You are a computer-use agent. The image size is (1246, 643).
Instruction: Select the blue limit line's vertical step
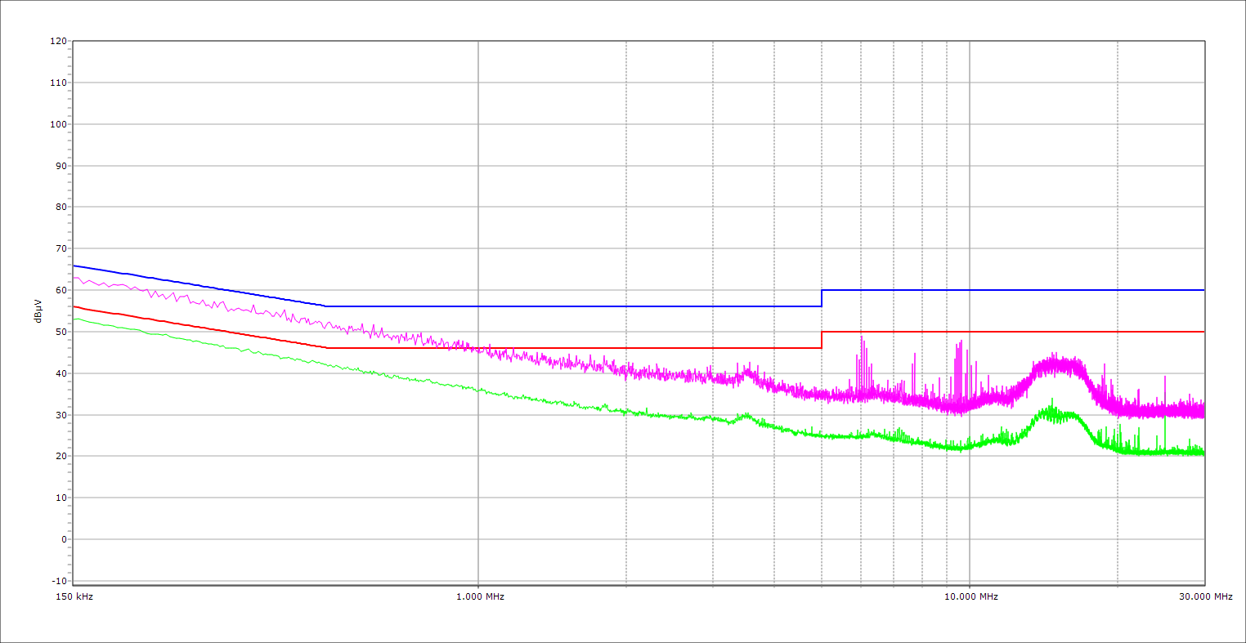click(822, 298)
